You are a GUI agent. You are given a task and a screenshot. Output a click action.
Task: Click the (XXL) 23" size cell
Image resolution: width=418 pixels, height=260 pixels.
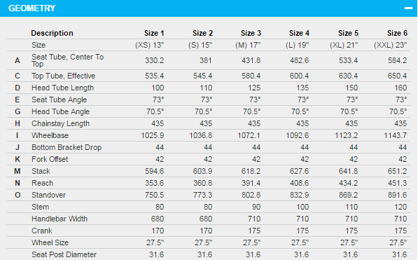(391, 45)
